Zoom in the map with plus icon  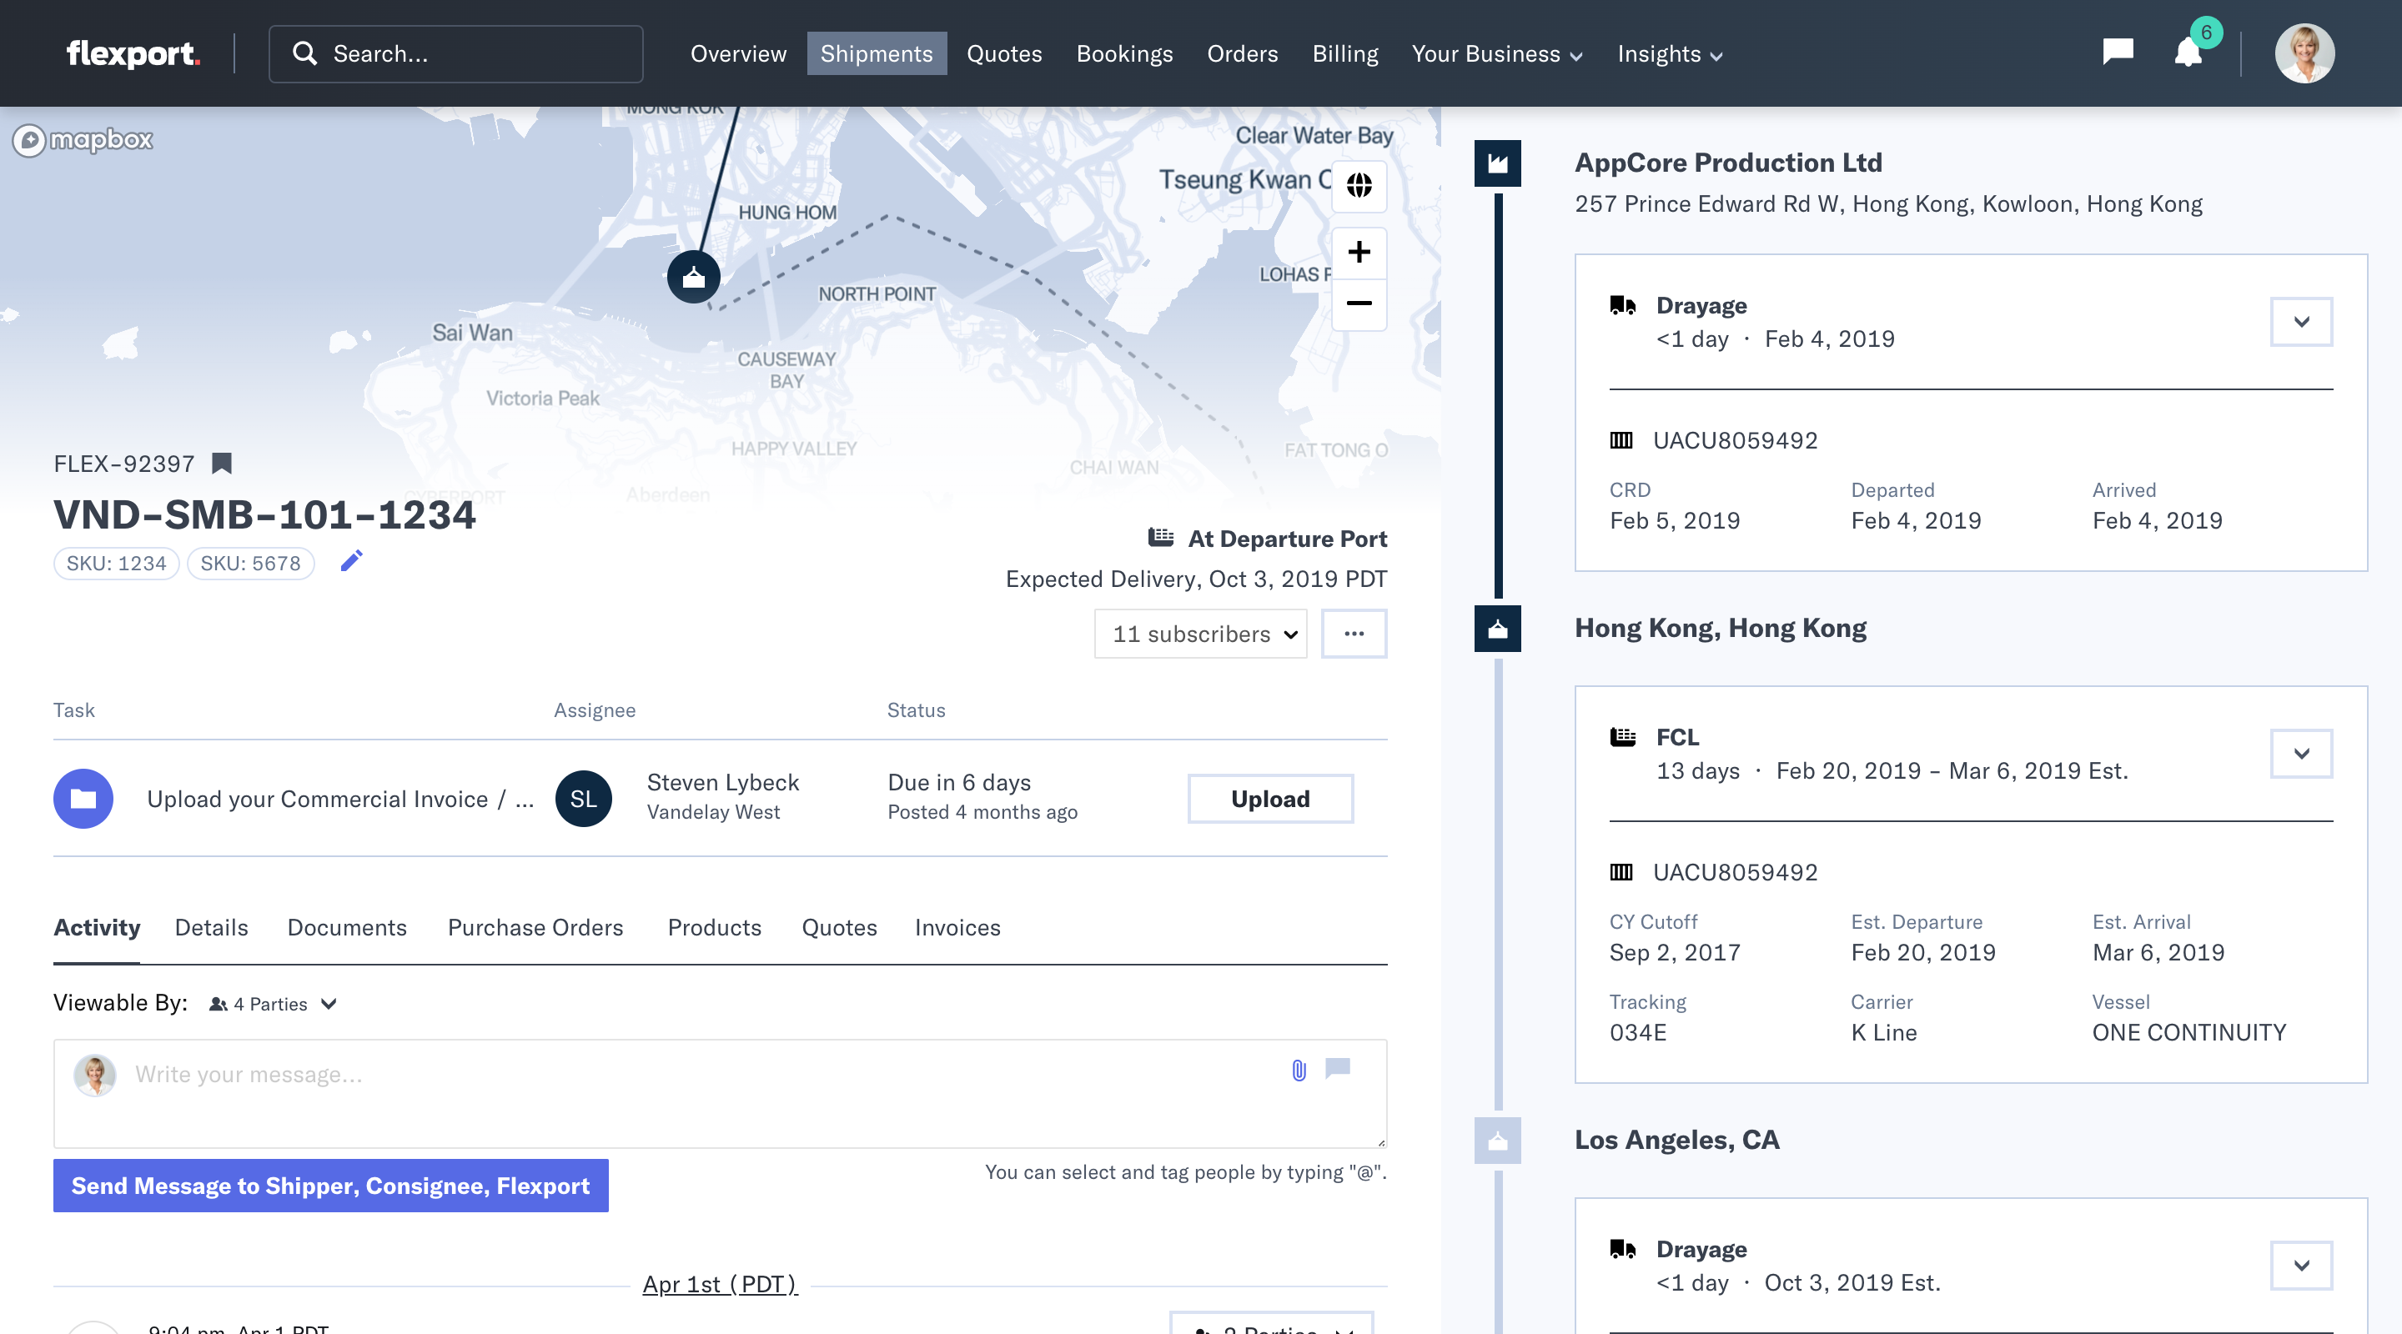1359,252
